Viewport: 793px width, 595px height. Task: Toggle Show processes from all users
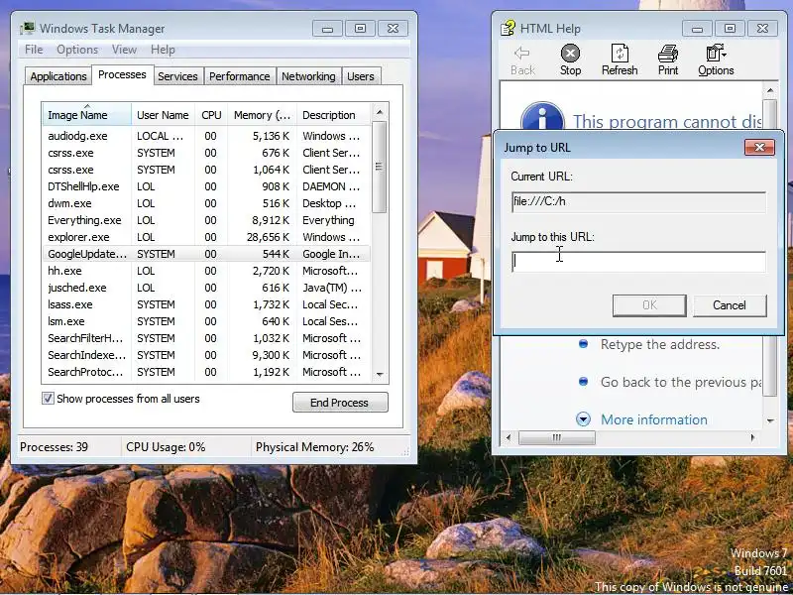coord(48,399)
